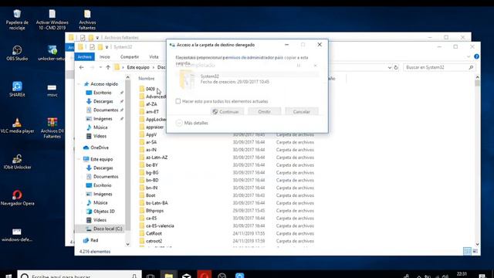
Task: Click Este equipo breadcrumb in address bar
Action: pyautogui.click(x=138, y=67)
